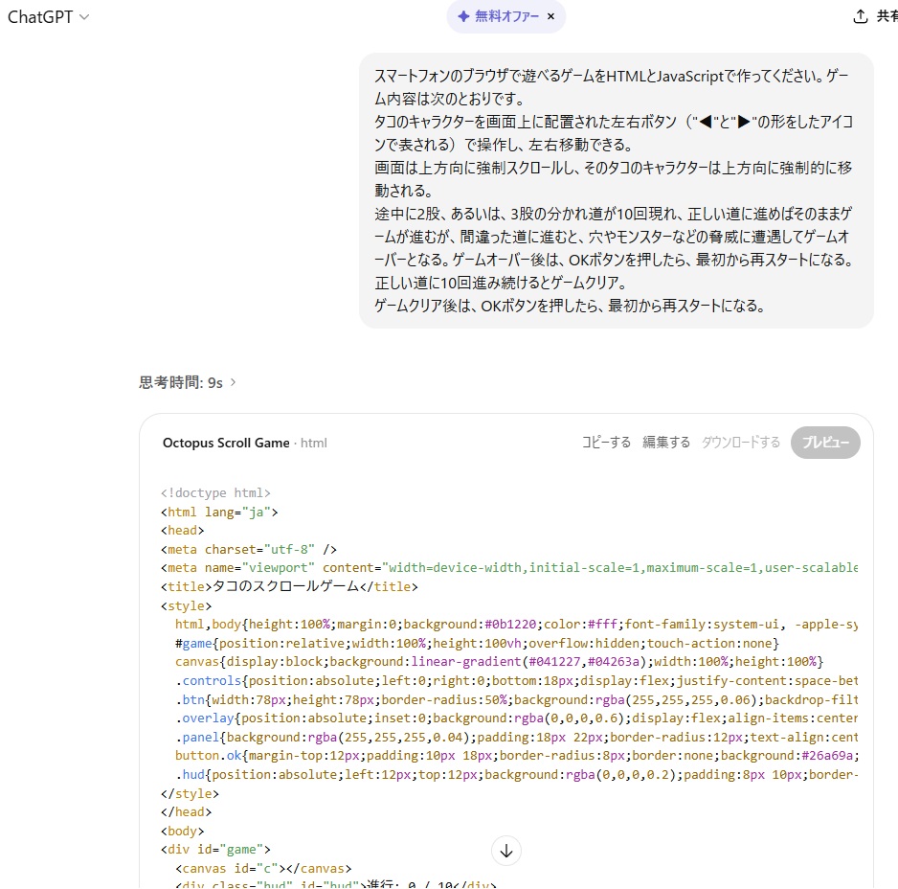Viewport: 898px width, 889px height.
Task: Click ダウンロードする to download the file
Action: click(x=741, y=443)
